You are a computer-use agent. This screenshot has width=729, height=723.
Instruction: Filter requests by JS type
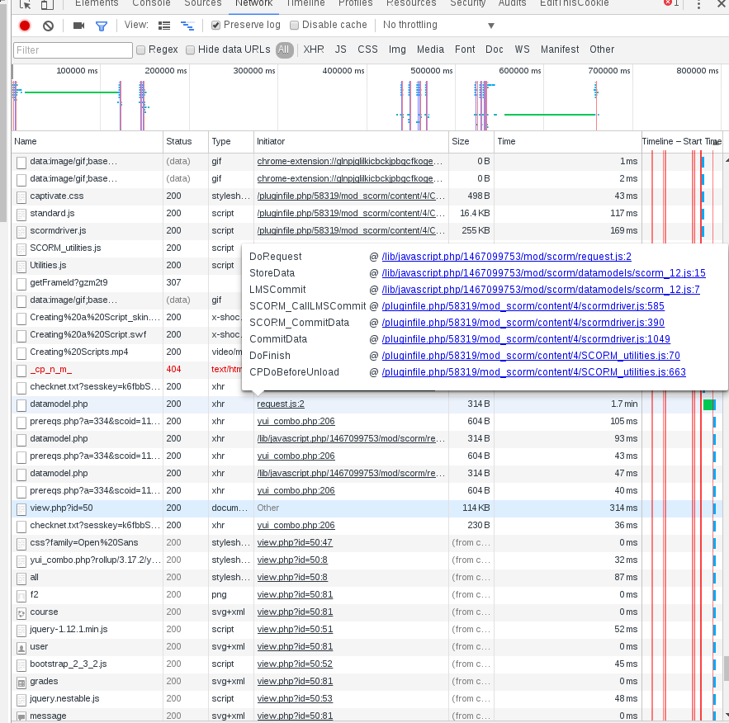[341, 50]
